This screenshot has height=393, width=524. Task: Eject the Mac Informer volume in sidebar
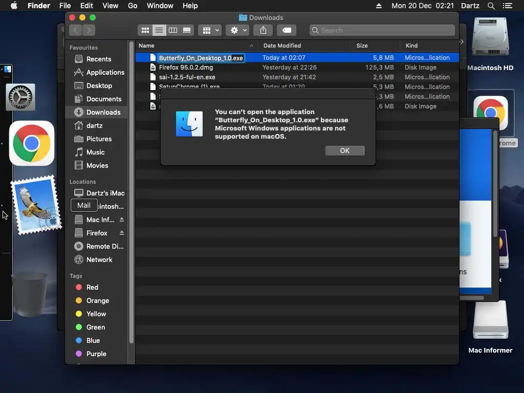[x=122, y=220]
